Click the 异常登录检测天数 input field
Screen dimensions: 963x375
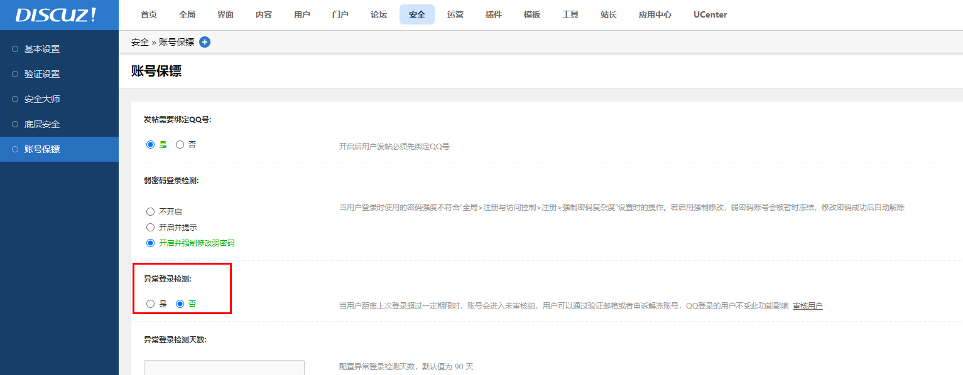point(224,369)
